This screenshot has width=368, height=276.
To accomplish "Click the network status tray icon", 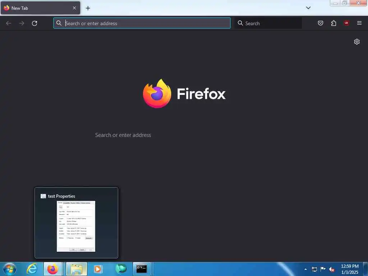I will coord(314,269).
